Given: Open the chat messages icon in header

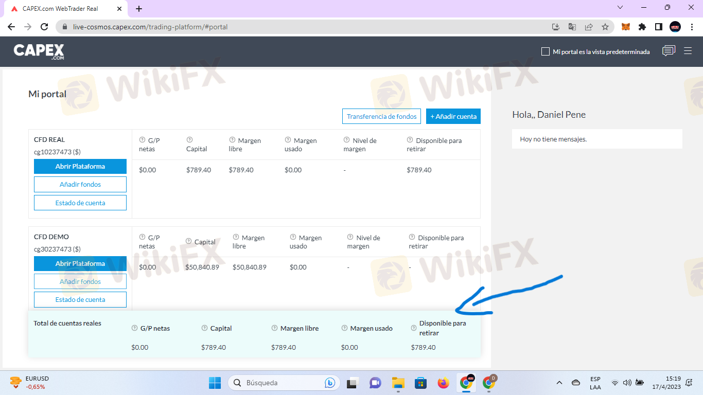Looking at the screenshot, I should click(669, 51).
